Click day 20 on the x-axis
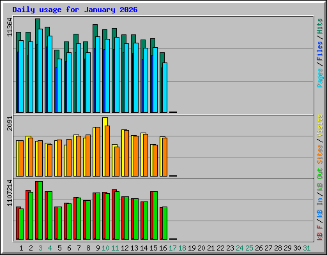 click(201, 248)
